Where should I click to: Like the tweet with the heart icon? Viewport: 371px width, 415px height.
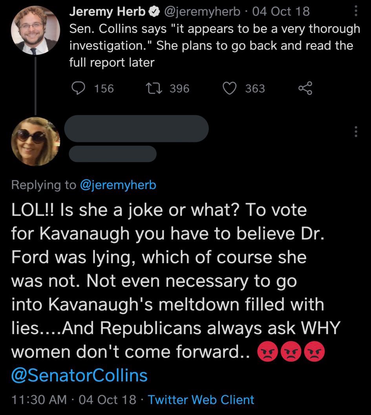228,89
